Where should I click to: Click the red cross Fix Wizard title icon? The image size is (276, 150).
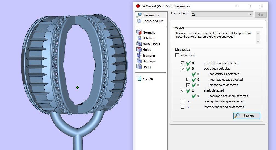click(x=138, y=6)
